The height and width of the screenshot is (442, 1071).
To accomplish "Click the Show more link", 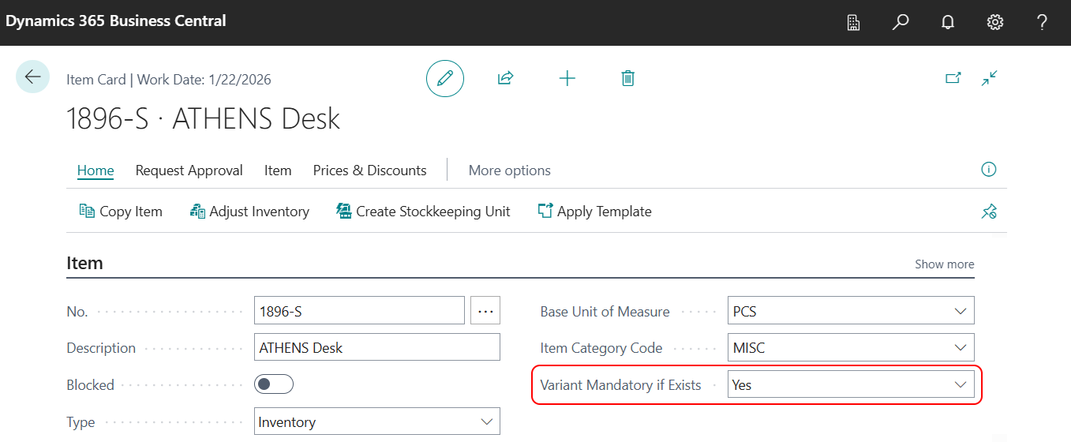I will [944, 264].
